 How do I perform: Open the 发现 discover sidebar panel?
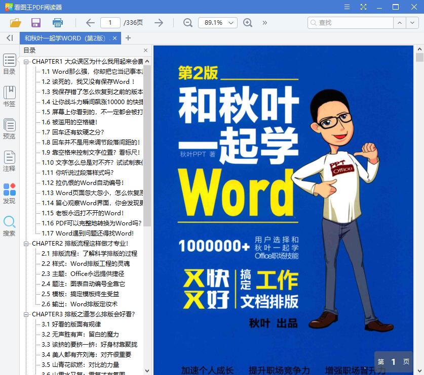click(x=10, y=194)
